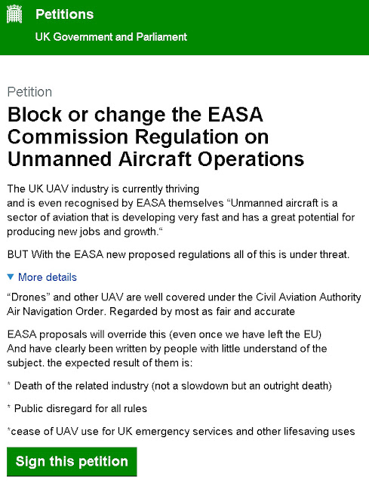Open the Petitions home link in header
The height and width of the screenshot is (483, 369).
[64, 14]
